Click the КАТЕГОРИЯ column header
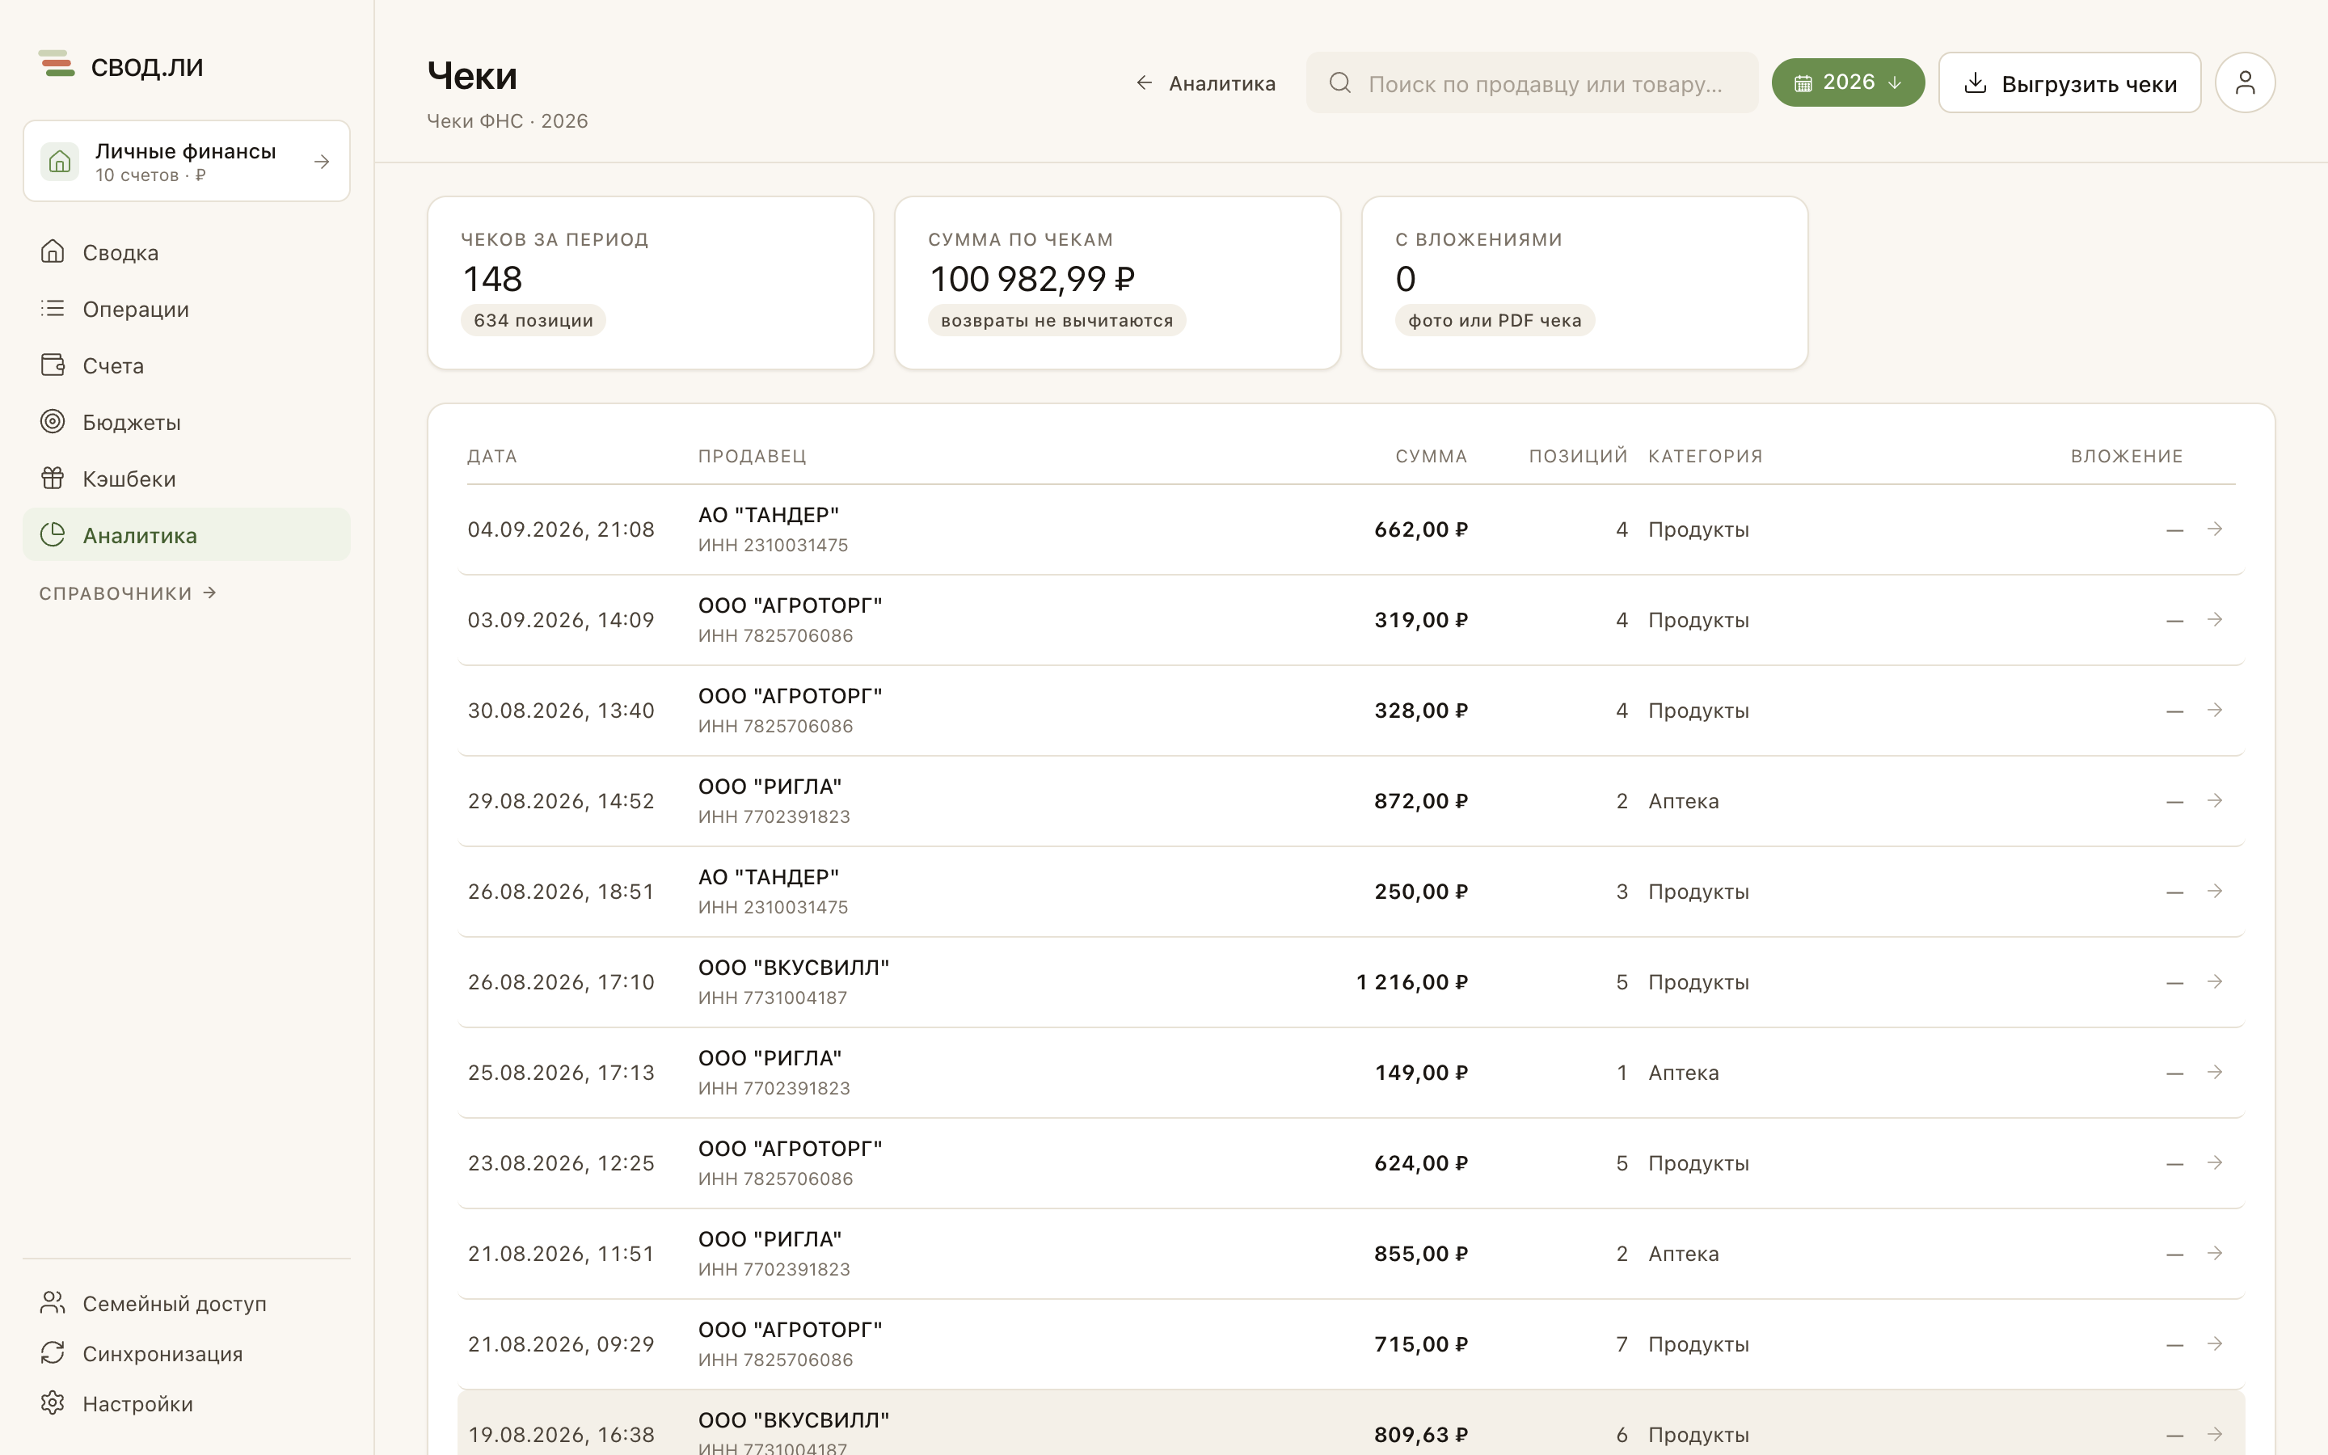The image size is (2328, 1455). point(1706,456)
